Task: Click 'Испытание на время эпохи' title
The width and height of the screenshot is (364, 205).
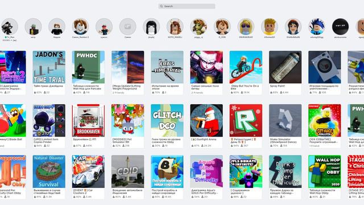Action: tap(166, 87)
